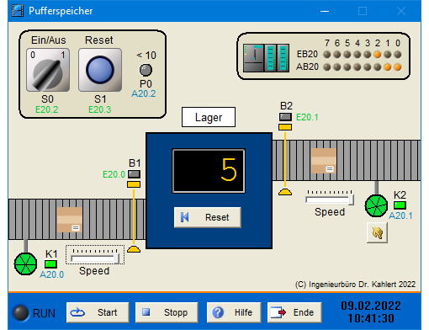Click the green K2 motor wheel

click(x=376, y=205)
